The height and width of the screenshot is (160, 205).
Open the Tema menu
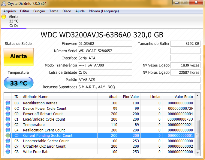coord(54,11)
